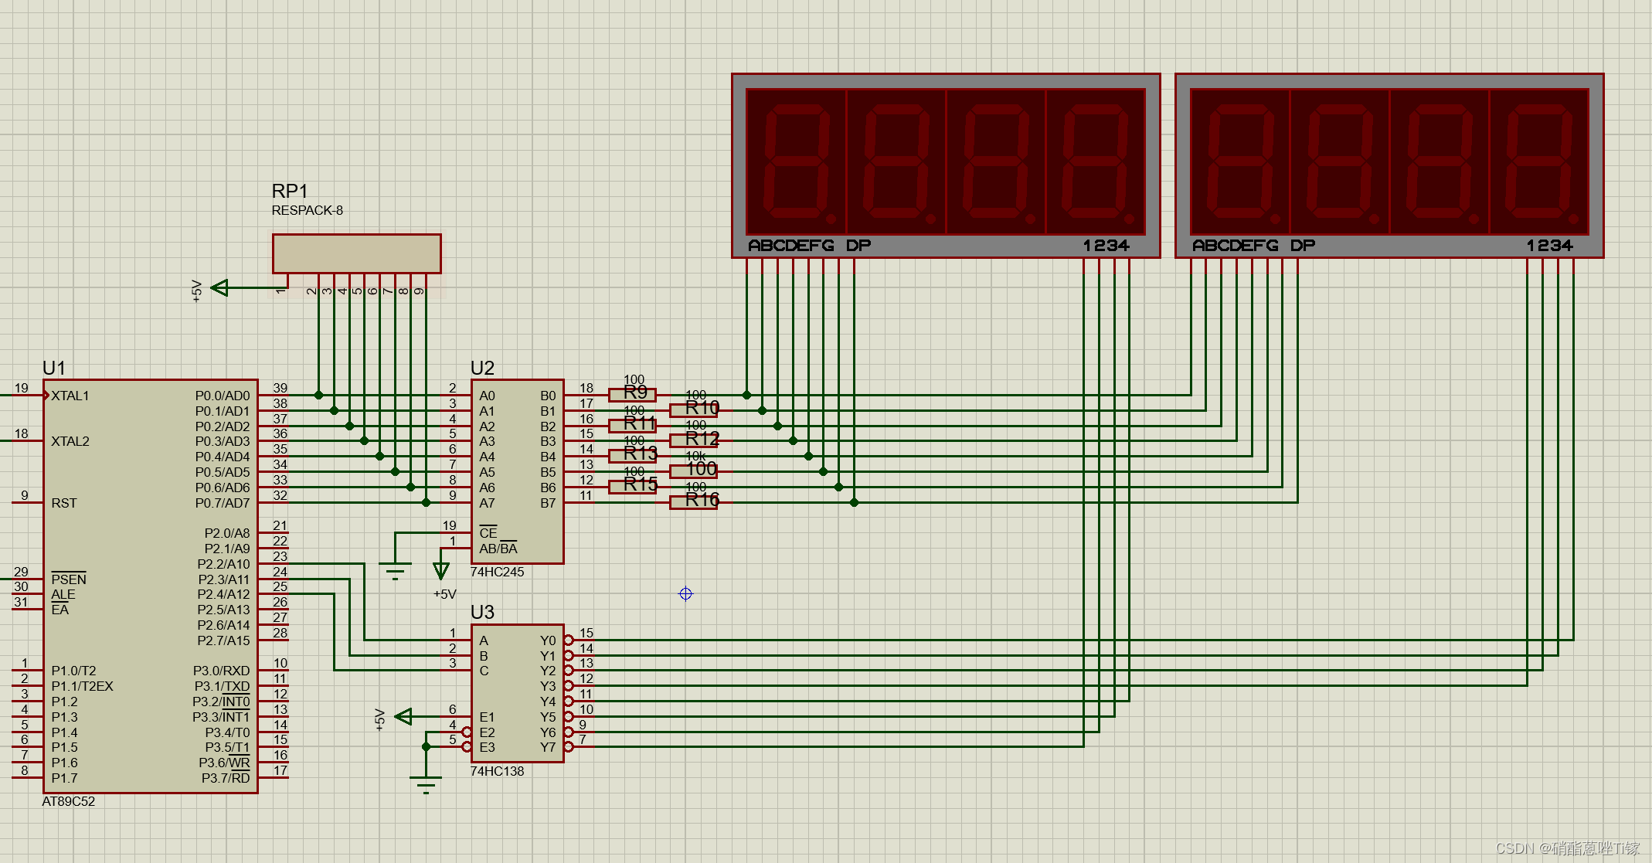
Task: Click the last digit of the right display
Action: (x=1539, y=162)
